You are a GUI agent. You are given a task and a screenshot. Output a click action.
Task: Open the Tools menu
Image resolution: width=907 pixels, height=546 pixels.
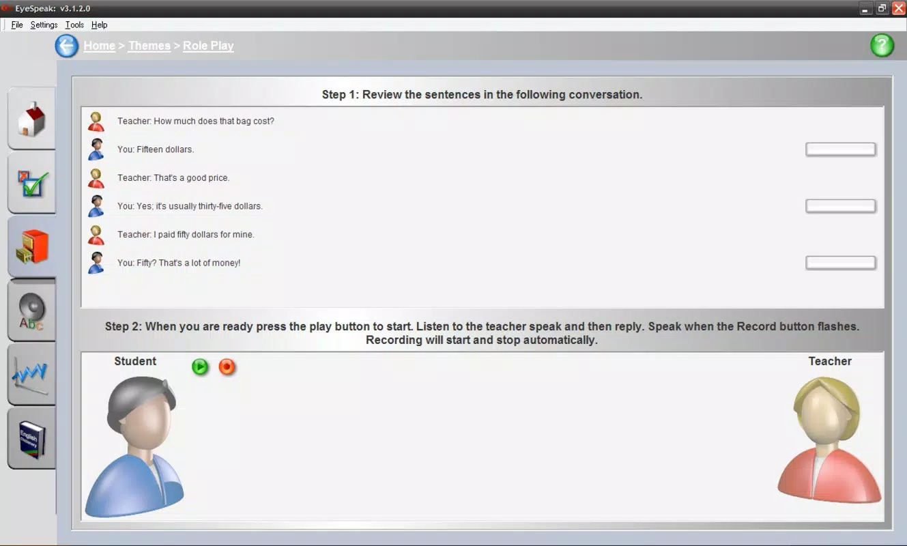pos(74,25)
